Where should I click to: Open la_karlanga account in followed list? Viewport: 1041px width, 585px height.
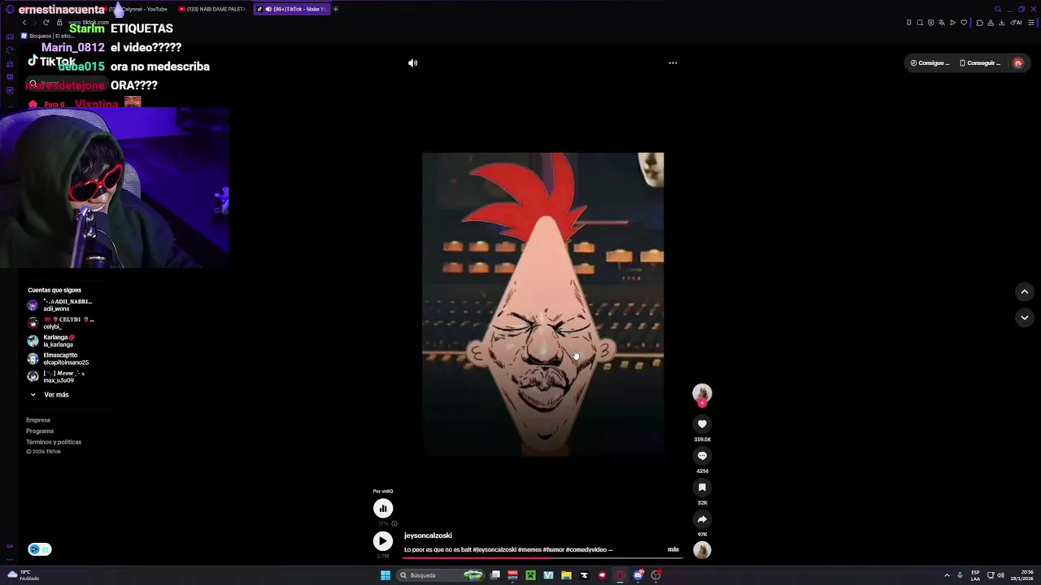click(50, 340)
